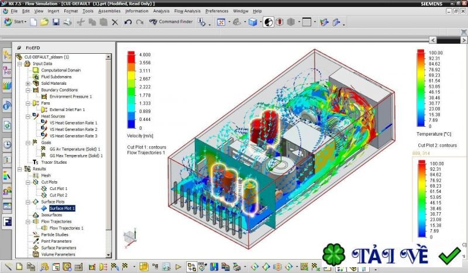This screenshot has height=273, width=468.
Task: Collapse the Results tree node
Action: (x=20, y=169)
